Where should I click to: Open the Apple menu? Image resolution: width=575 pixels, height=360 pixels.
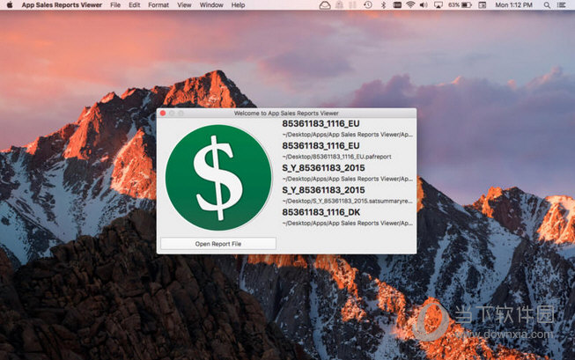point(10,5)
